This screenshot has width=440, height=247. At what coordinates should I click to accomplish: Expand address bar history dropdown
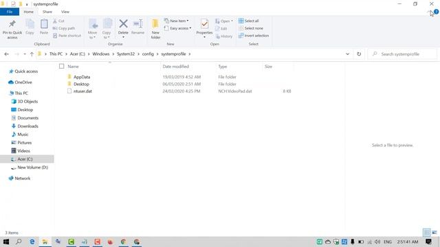[347, 54]
